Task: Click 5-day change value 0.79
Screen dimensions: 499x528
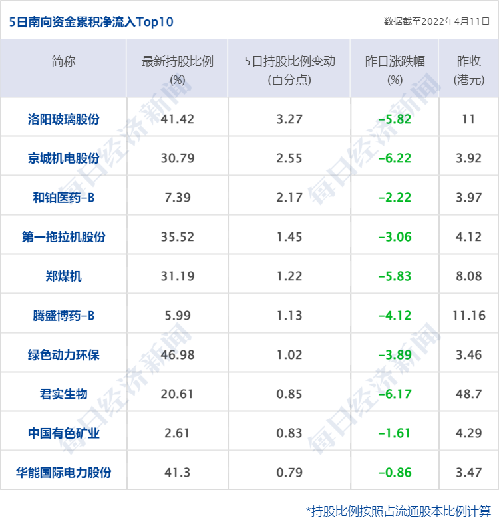Action: click(x=289, y=473)
